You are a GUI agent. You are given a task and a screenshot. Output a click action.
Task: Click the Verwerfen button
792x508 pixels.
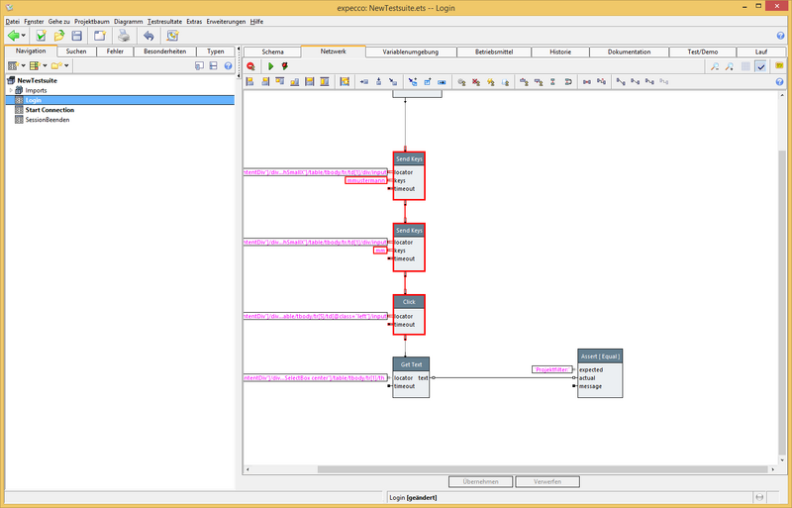546,481
